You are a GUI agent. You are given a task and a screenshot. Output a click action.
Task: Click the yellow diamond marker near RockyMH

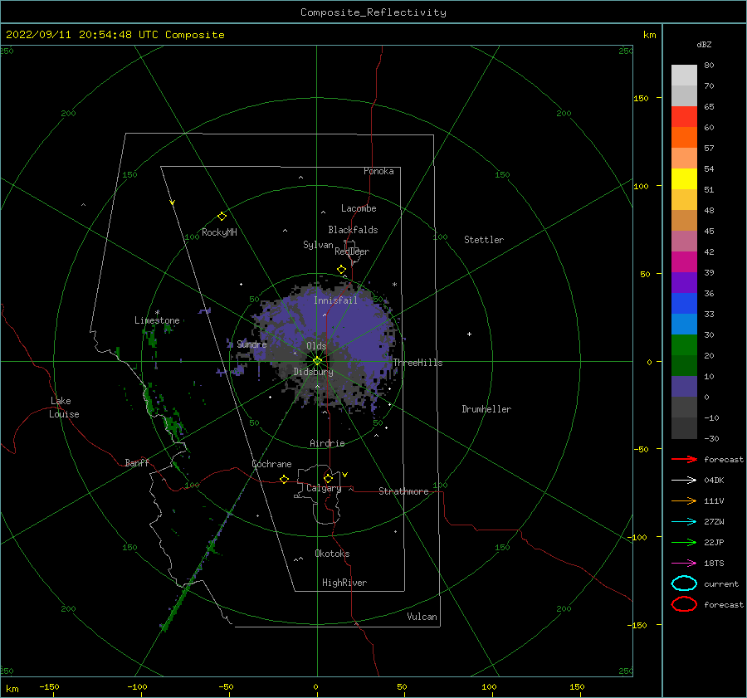(222, 217)
